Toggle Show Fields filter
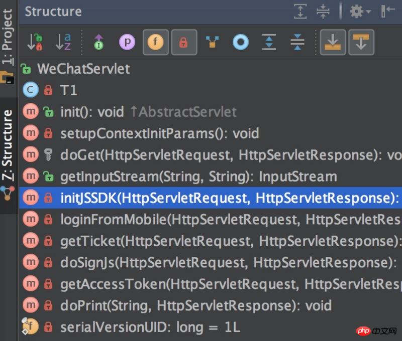 coord(156,42)
